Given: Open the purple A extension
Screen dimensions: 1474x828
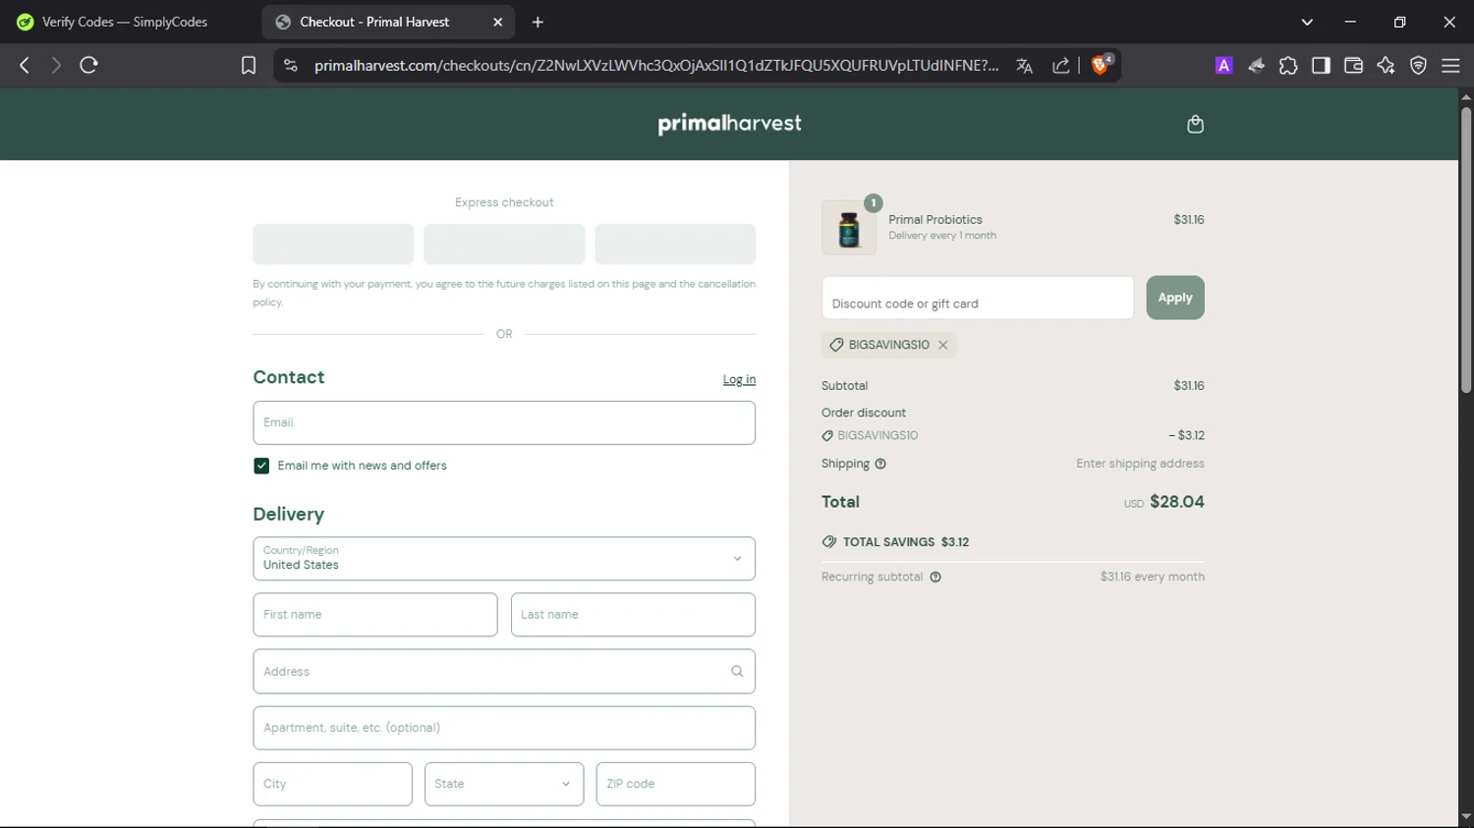Looking at the screenshot, I should coord(1223,65).
